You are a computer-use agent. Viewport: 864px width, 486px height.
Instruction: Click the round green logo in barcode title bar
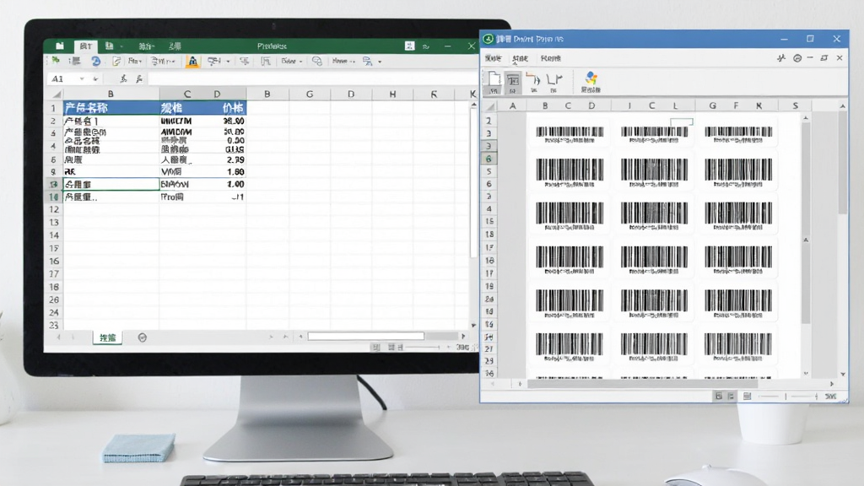(x=488, y=39)
